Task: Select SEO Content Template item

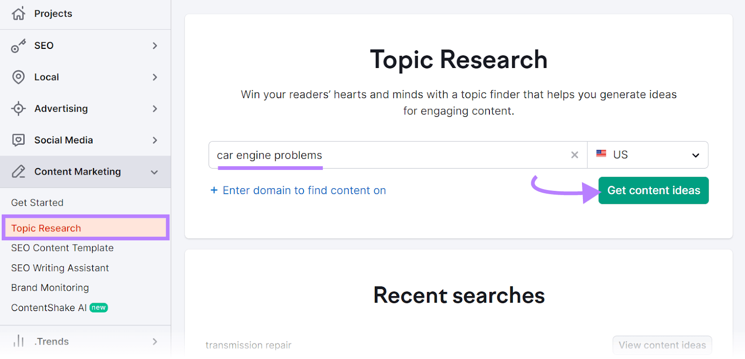Action: click(62, 248)
